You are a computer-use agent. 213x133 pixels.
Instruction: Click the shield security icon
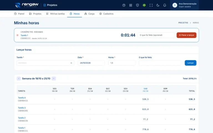(137, 5)
